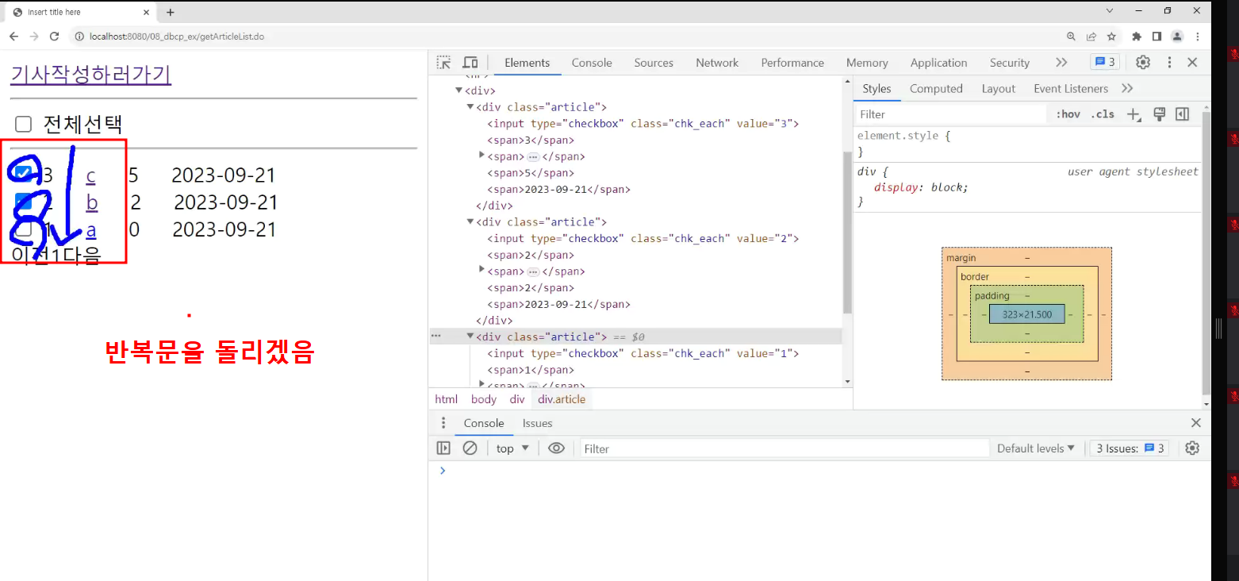Go back to the previous page
This screenshot has height=581, width=1239.
tap(13, 37)
